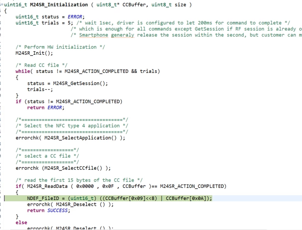Image resolution: width=302 pixels, height=230 pixels.
Task: Click the highlighted NDEF_FileID assignment line
Action: point(119,198)
